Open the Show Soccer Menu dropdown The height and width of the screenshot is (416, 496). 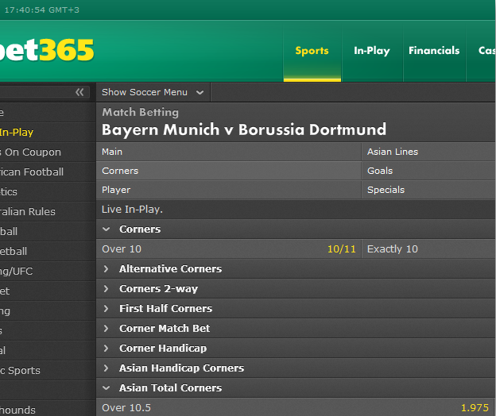(153, 92)
